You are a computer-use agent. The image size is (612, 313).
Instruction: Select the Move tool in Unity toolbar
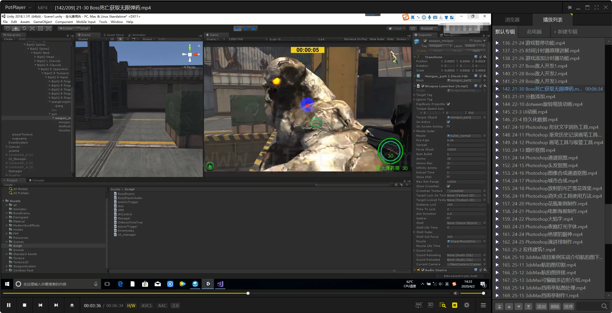click(16, 29)
